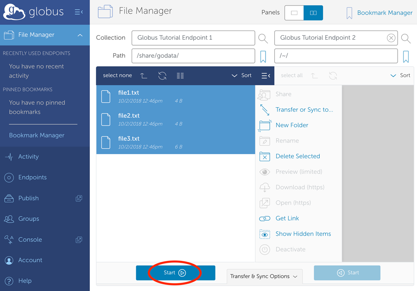
Task: Open the Endpoints page
Action: pyautogui.click(x=32, y=177)
